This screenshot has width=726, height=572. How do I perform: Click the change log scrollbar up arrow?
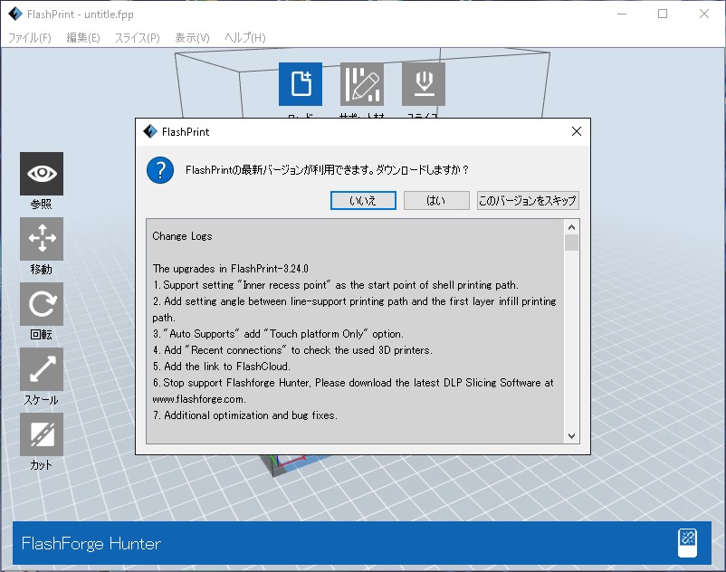coord(571,227)
